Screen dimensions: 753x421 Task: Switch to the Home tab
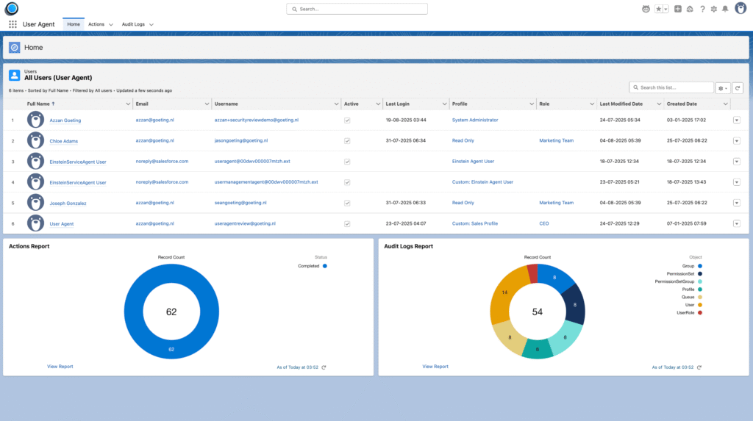(74, 24)
